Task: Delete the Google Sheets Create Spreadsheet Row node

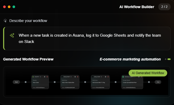Action: [141, 77]
